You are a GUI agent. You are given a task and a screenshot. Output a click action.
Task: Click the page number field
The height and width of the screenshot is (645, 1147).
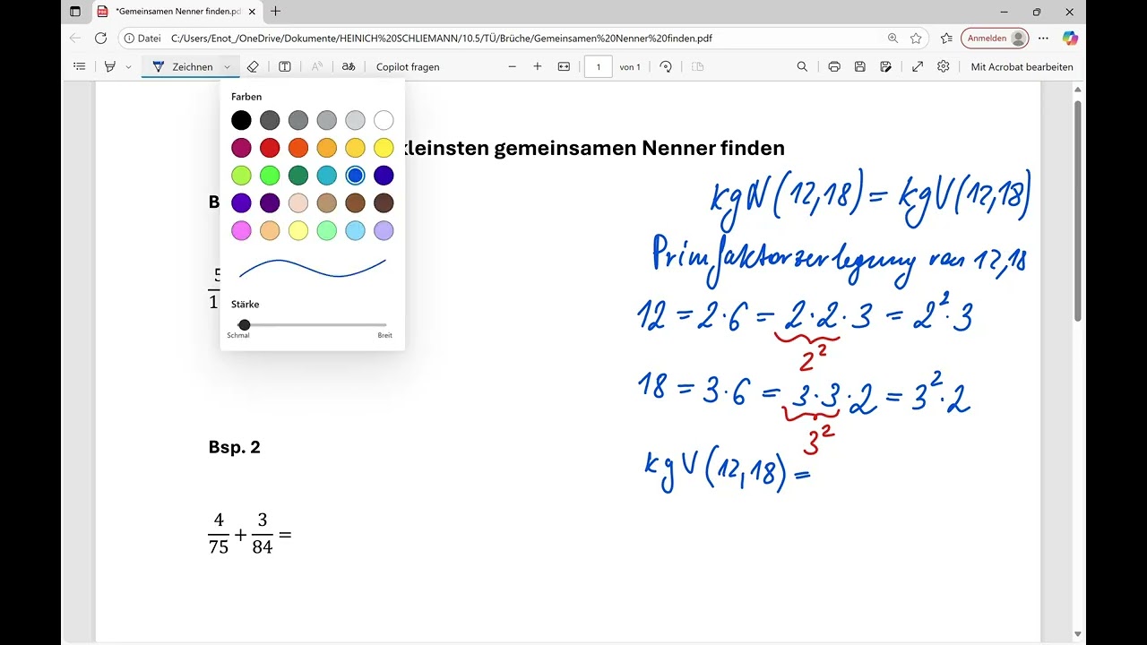coord(599,66)
